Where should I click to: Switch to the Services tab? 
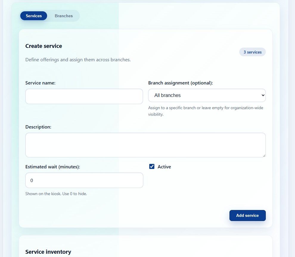(x=34, y=16)
